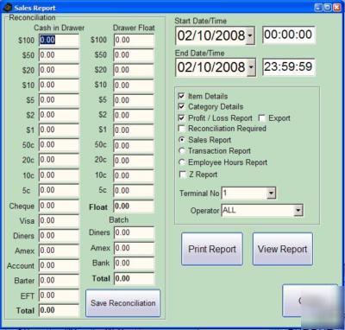Screen dimensions: 345x330
Task: Click the Visa amount field
Action: point(59,220)
